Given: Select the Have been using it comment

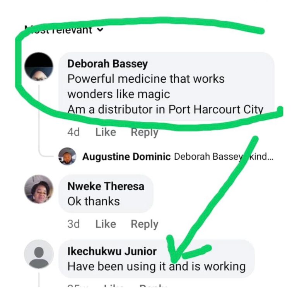Looking at the screenshot, I should pos(157,259).
